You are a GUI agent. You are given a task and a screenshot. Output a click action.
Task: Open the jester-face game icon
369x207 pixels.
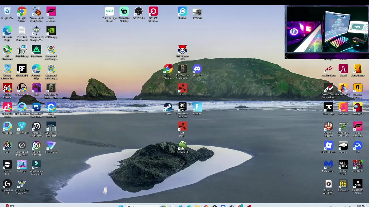point(182,53)
